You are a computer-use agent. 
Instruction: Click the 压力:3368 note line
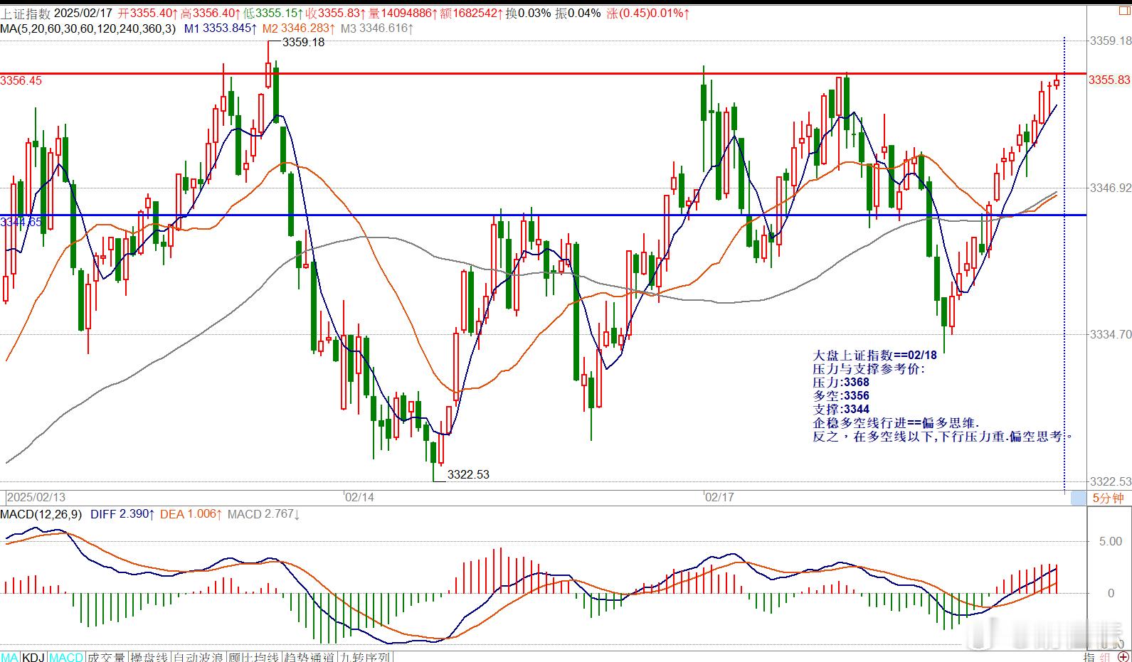841,382
